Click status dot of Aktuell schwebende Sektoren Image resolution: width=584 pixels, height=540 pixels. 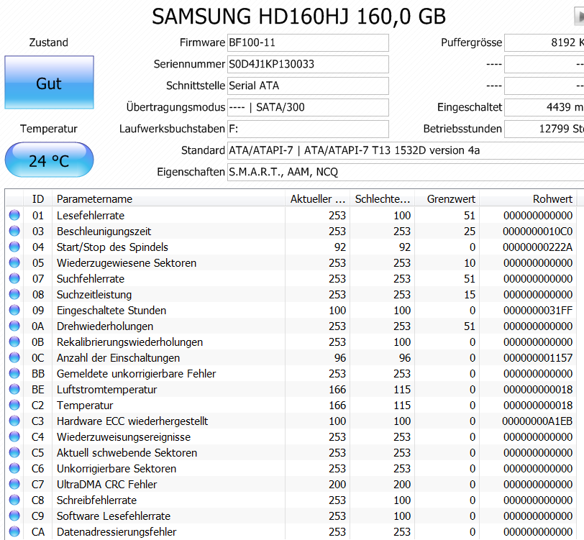click(x=14, y=453)
